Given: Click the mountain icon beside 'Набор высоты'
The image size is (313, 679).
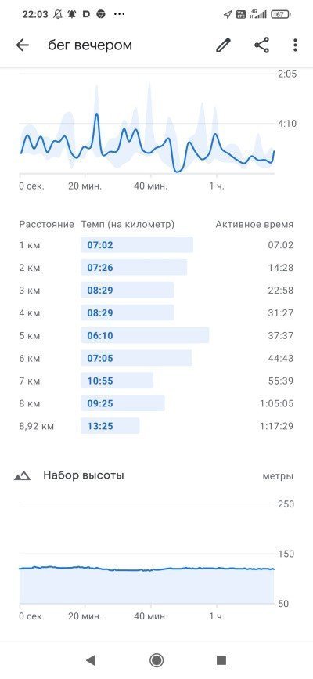Looking at the screenshot, I should [x=22, y=476].
